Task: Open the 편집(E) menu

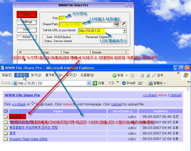Action: (22, 75)
